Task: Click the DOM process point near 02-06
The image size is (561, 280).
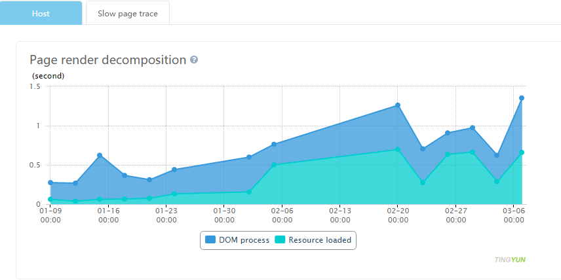Action: pos(274,144)
